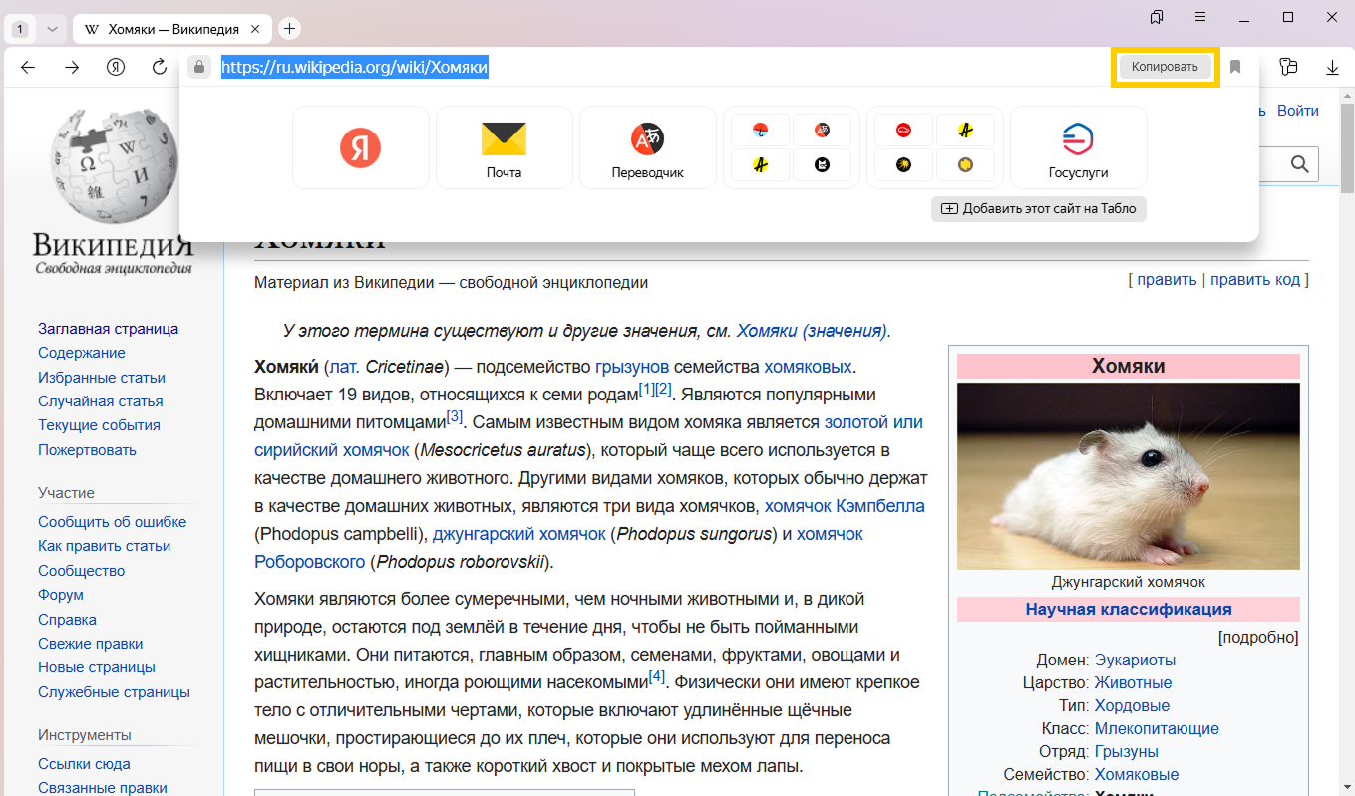1355x796 pixels.
Task: Expand the tab list chevron dropdown
Action: [x=52, y=29]
